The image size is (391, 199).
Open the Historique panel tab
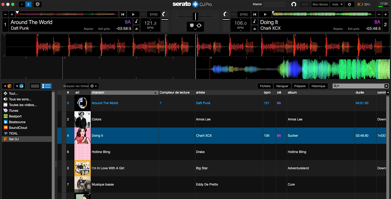[318, 86]
